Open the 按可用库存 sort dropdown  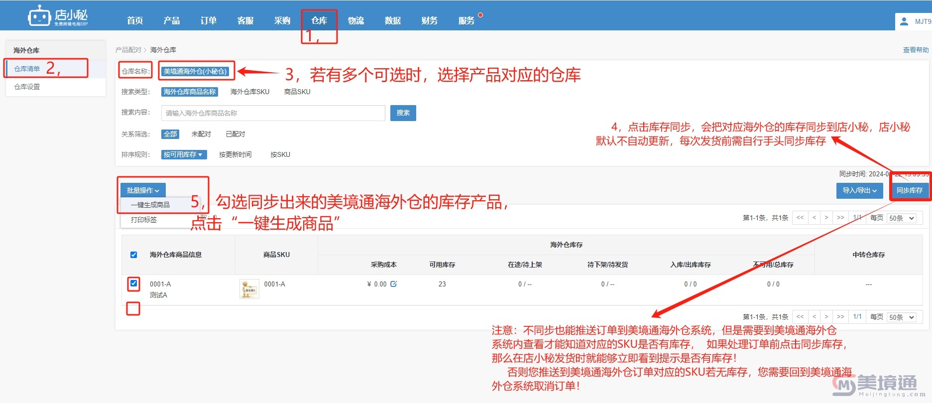[x=184, y=154]
